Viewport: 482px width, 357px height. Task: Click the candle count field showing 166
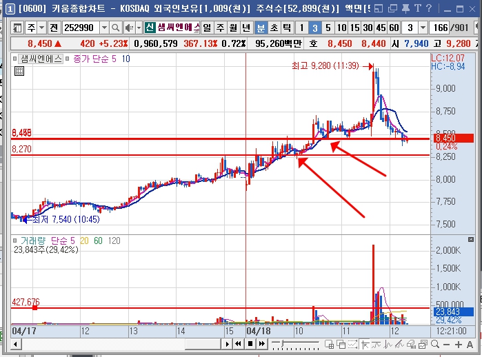click(x=440, y=28)
